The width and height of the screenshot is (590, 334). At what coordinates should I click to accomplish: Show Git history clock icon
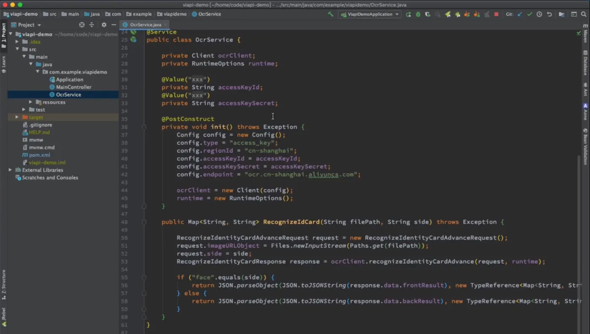coord(539,14)
